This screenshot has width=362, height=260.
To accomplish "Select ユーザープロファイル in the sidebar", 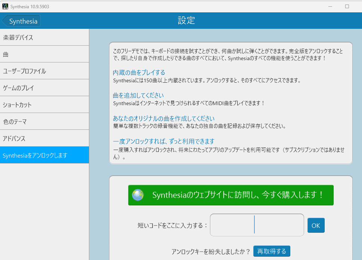I will 44,71.
